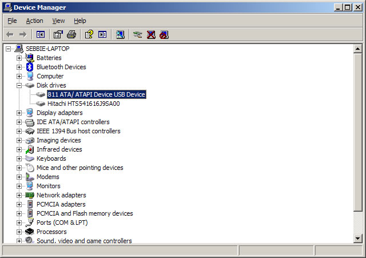Click the Back arrow toolbar button
This screenshot has height=258, width=366.
tap(10, 35)
